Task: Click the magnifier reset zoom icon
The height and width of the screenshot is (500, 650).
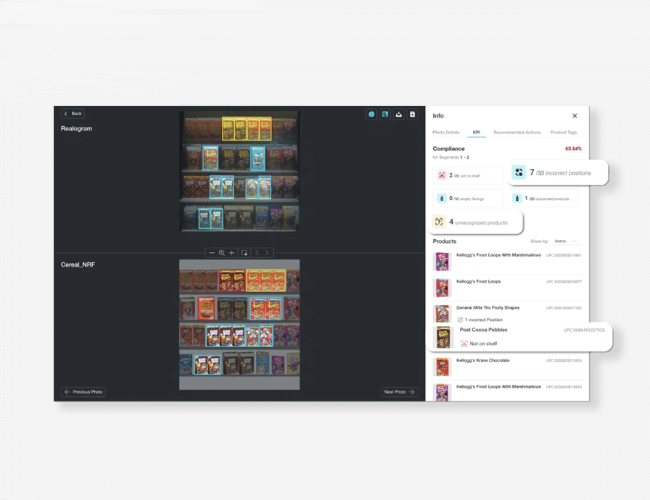Action: click(222, 252)
